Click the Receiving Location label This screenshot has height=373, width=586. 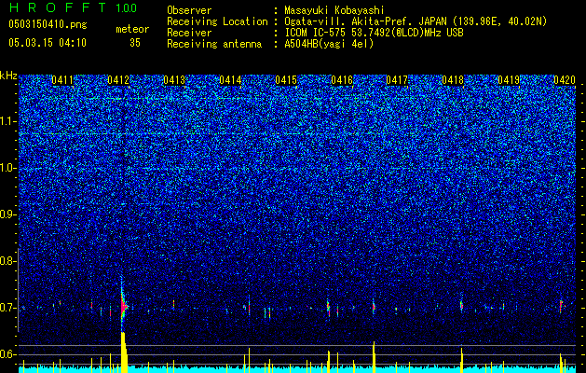(x=217, y=21)
